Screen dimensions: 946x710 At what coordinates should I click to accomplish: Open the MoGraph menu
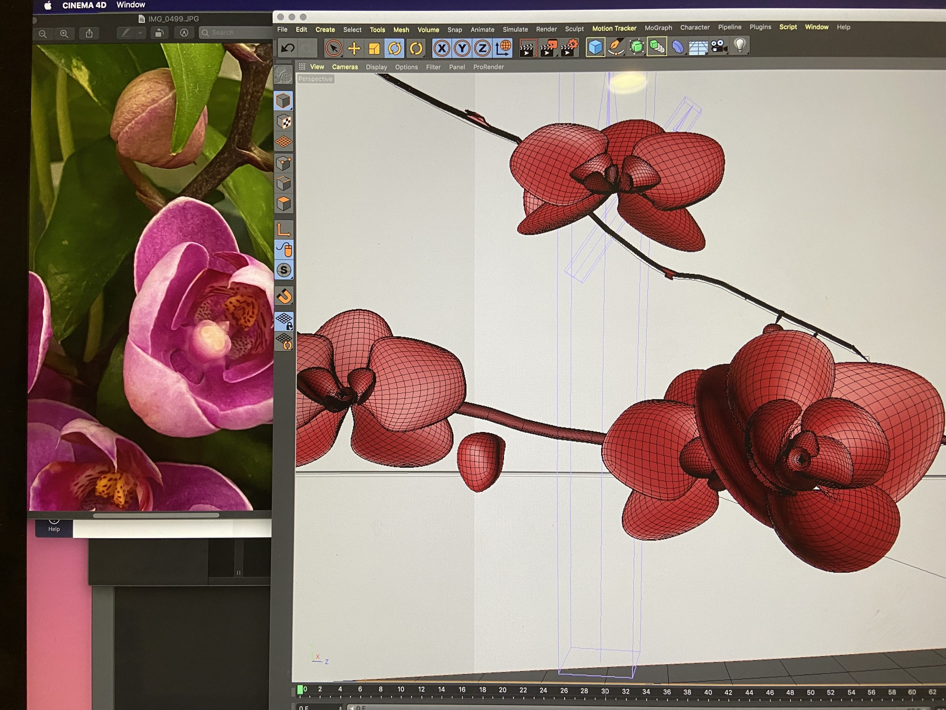click(x=658, y=28)
